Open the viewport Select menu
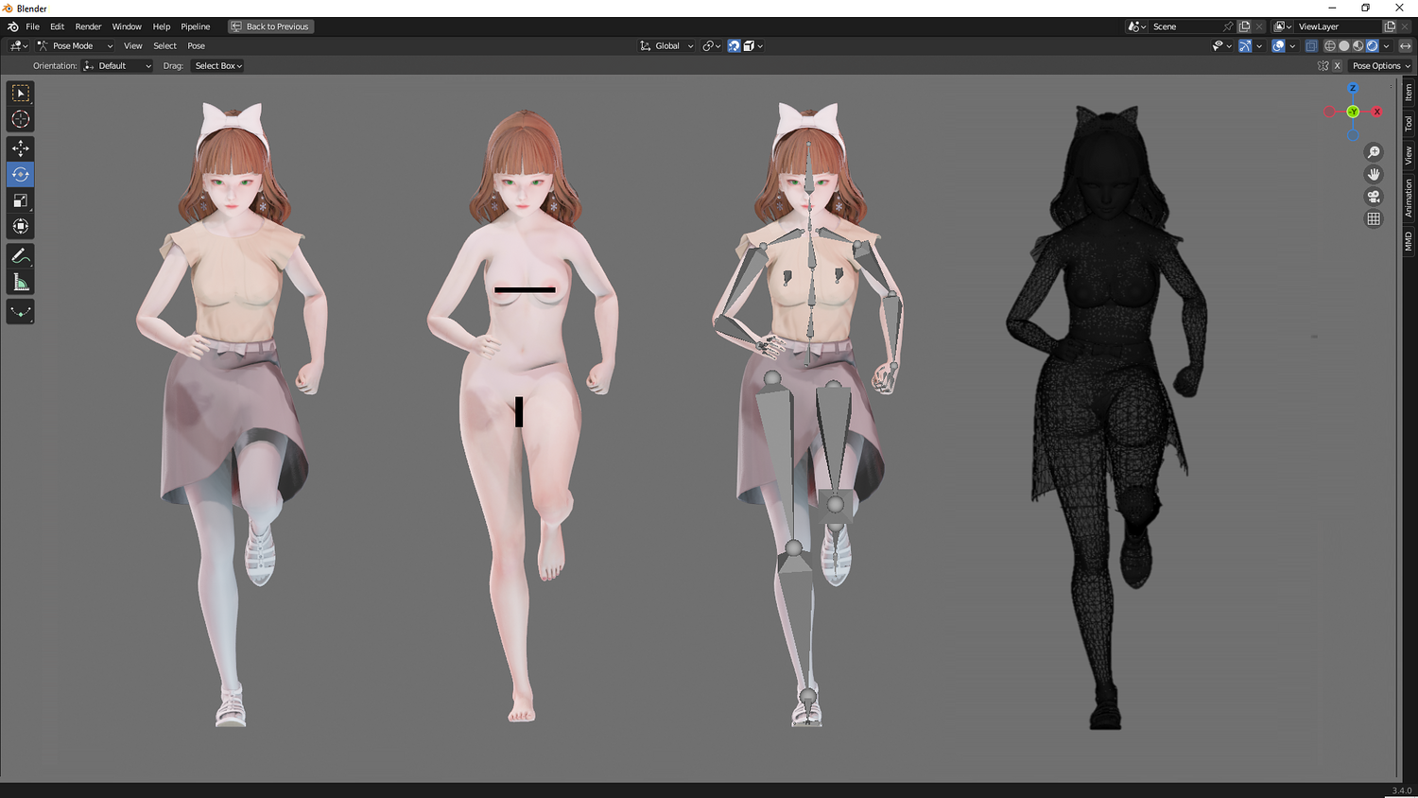 coord(164,45)
